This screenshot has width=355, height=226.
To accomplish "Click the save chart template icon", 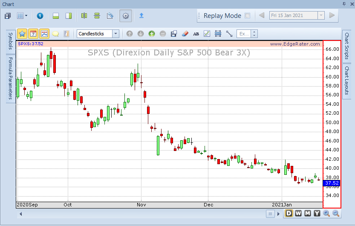I will tap(174, 34).
